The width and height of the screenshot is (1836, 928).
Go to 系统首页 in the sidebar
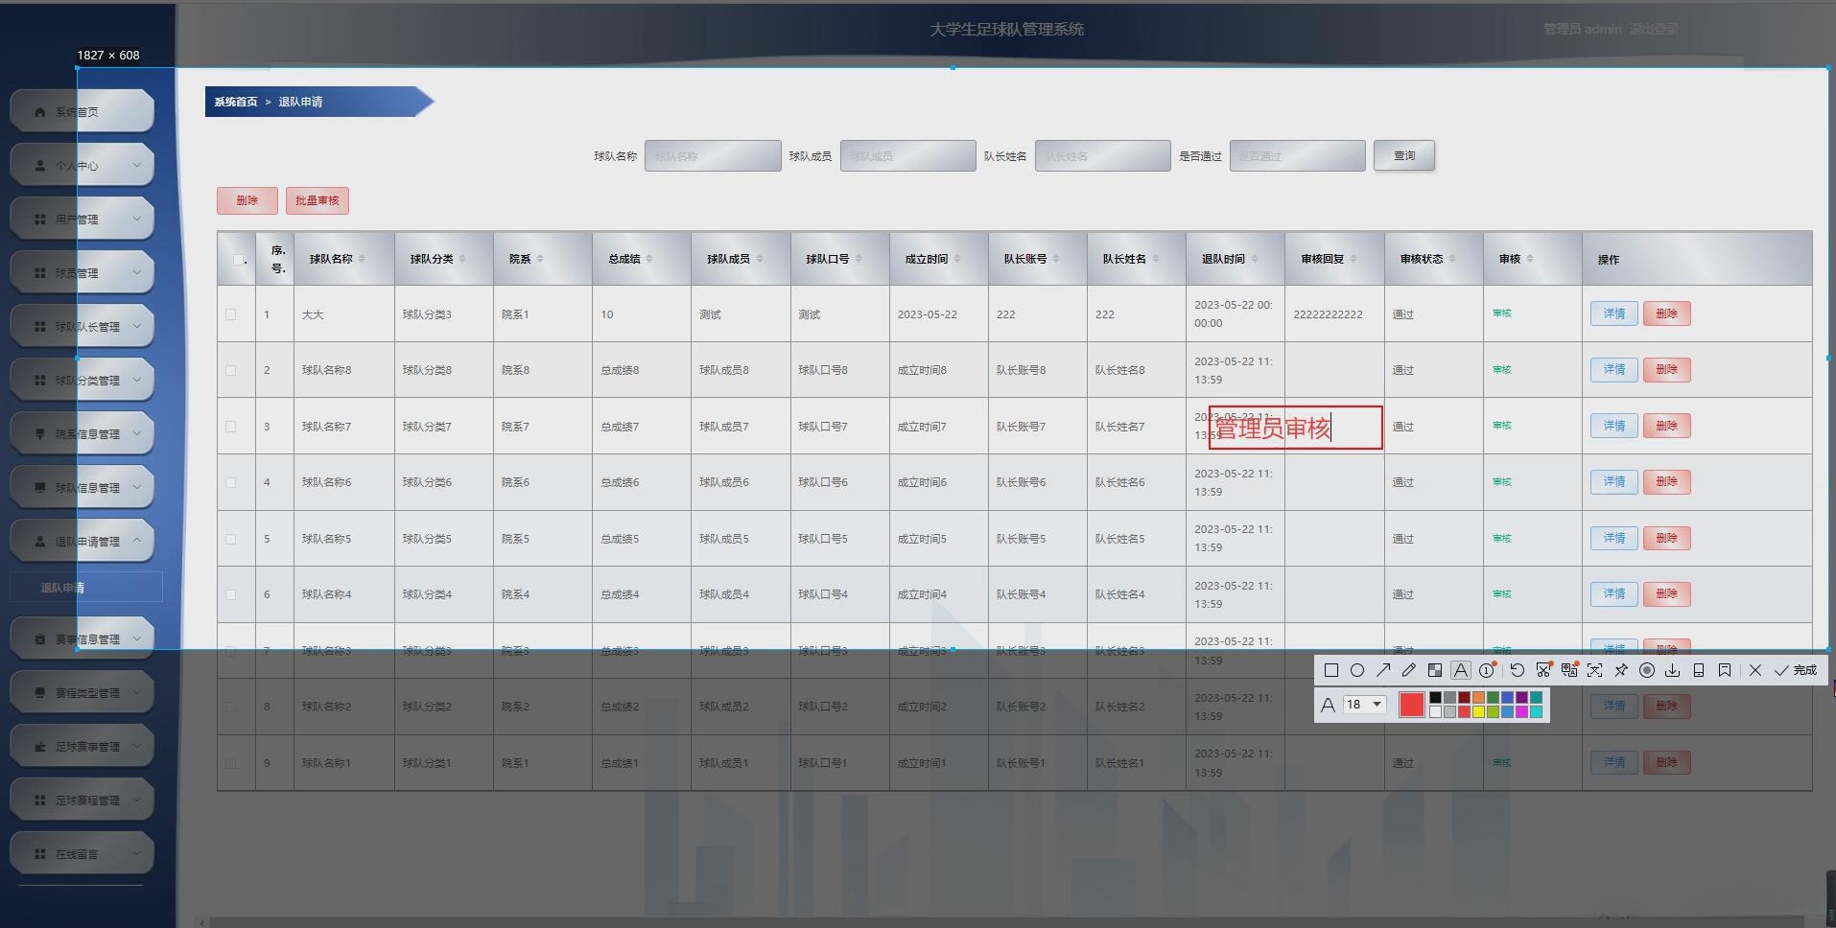[82, 111]
